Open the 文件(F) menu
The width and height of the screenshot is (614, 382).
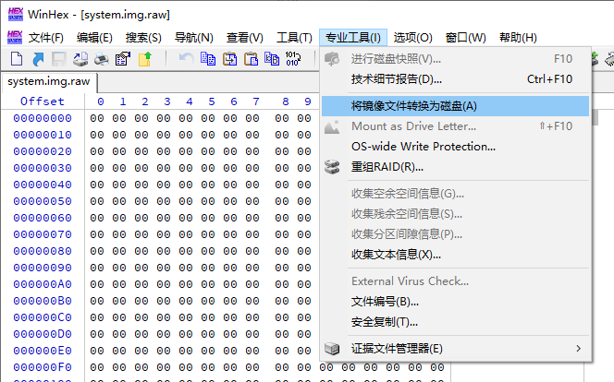(46, 38)
